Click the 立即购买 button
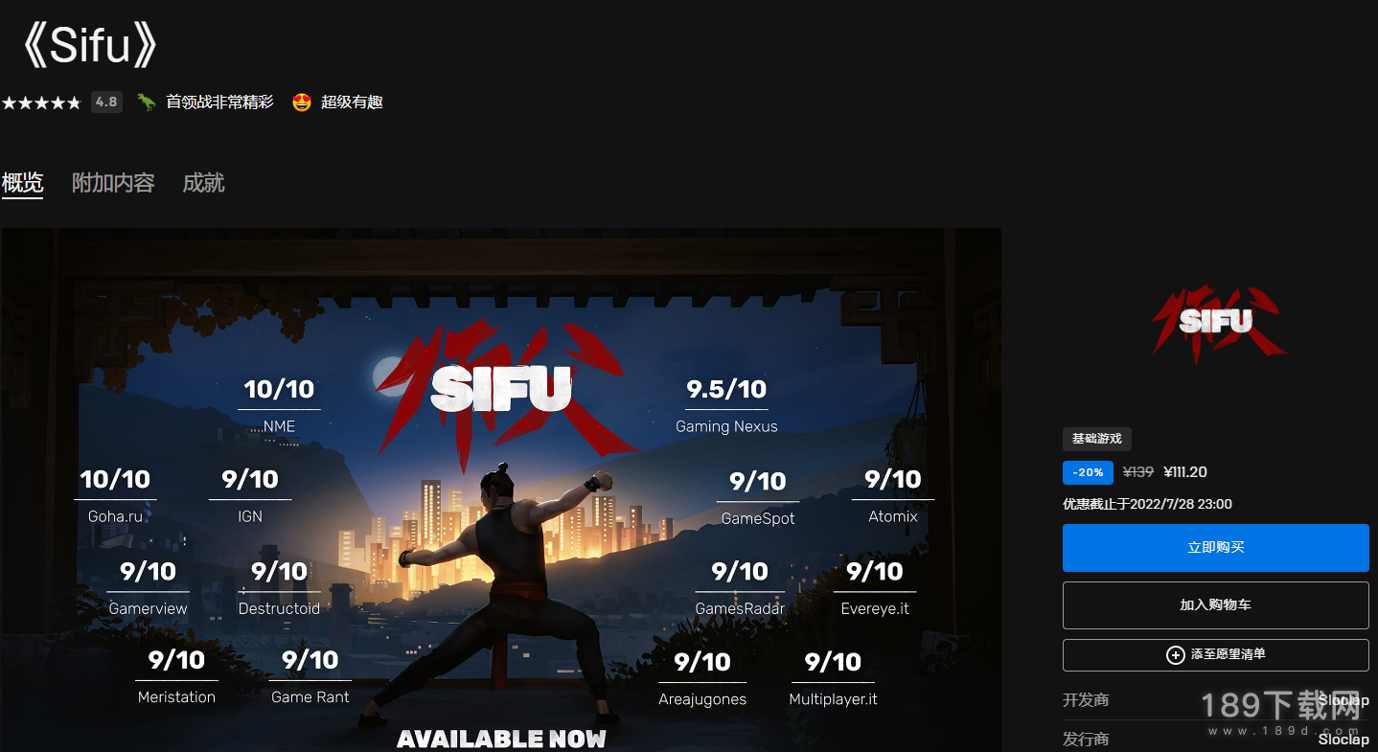Viewport: 1378px width, 752px height. (x=1215, y=548)
